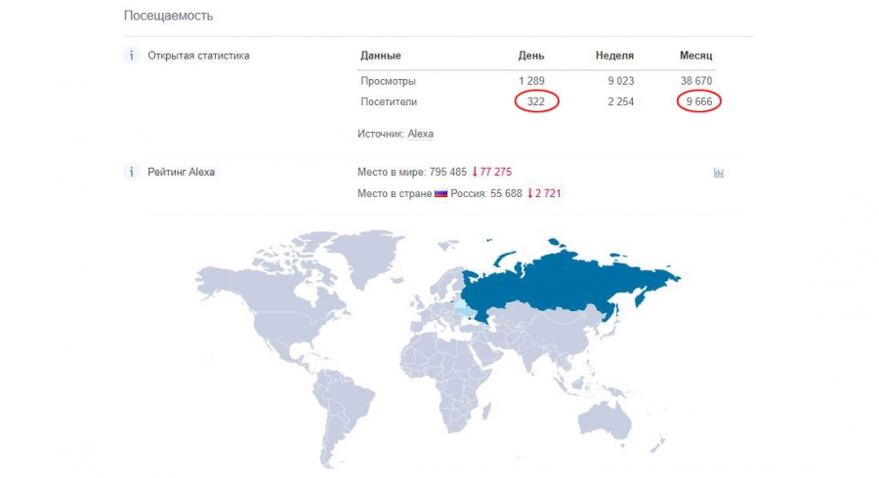Click Australia on the world map
This screenshot has width=879, height=478.
point(605,419)
